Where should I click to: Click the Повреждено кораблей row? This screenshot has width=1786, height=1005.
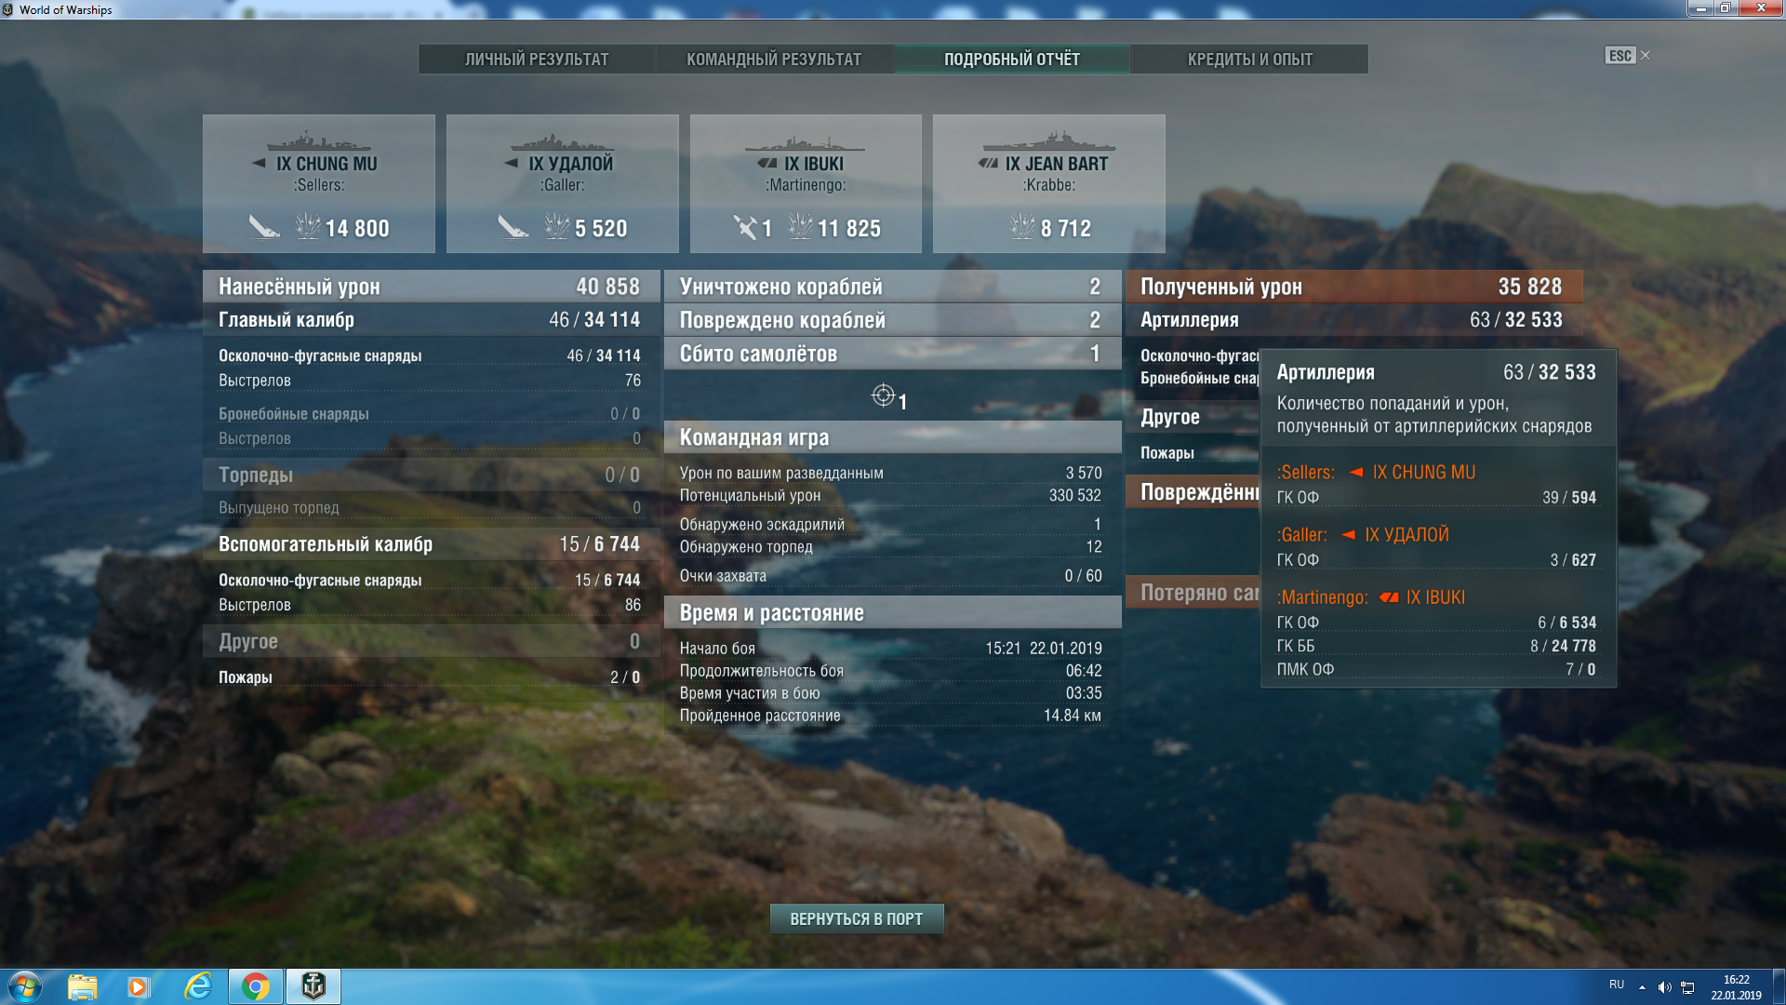coord(892,319)
